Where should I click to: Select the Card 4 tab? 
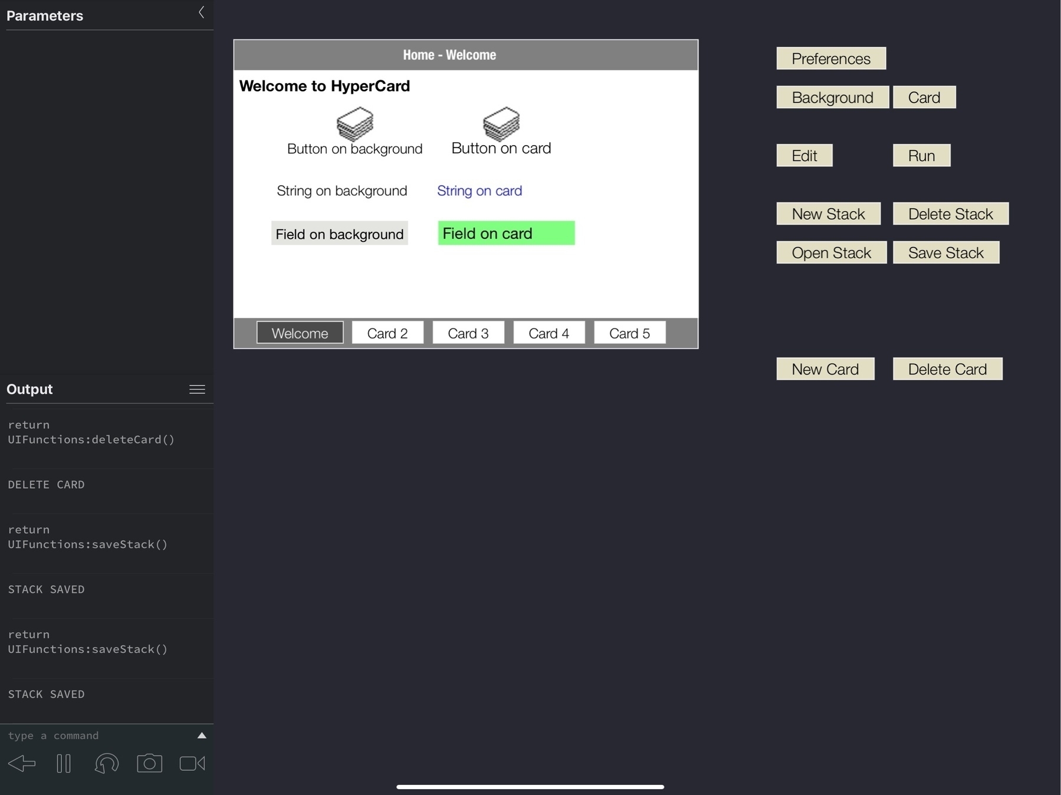[548, 333]
